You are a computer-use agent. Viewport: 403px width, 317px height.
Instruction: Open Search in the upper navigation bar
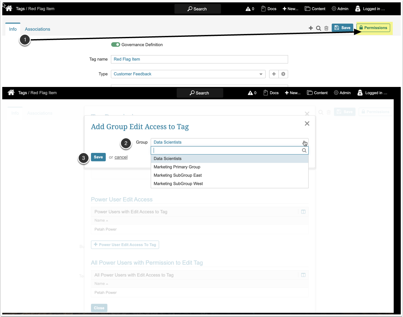[197, 9]
